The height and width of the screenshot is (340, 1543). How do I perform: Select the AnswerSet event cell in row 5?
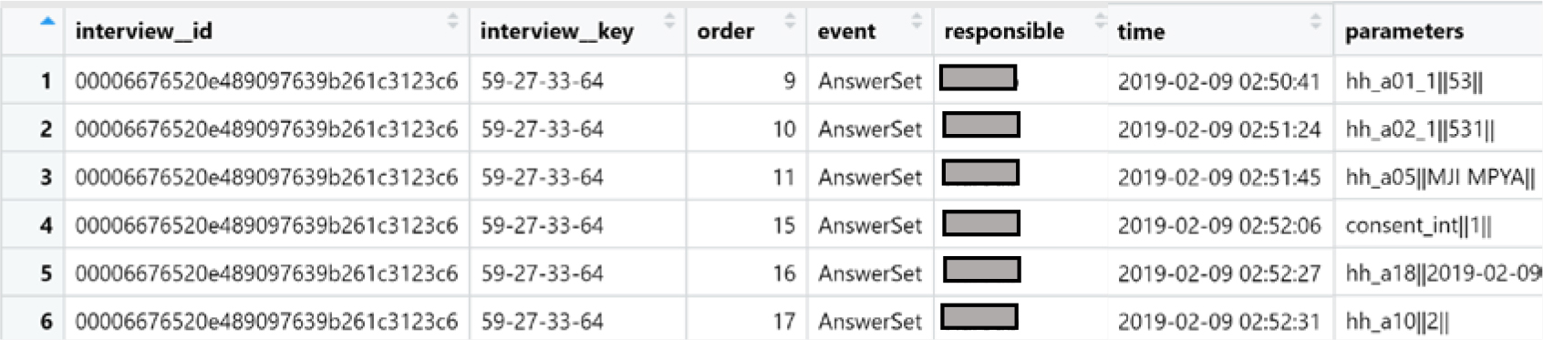[870, 273]
